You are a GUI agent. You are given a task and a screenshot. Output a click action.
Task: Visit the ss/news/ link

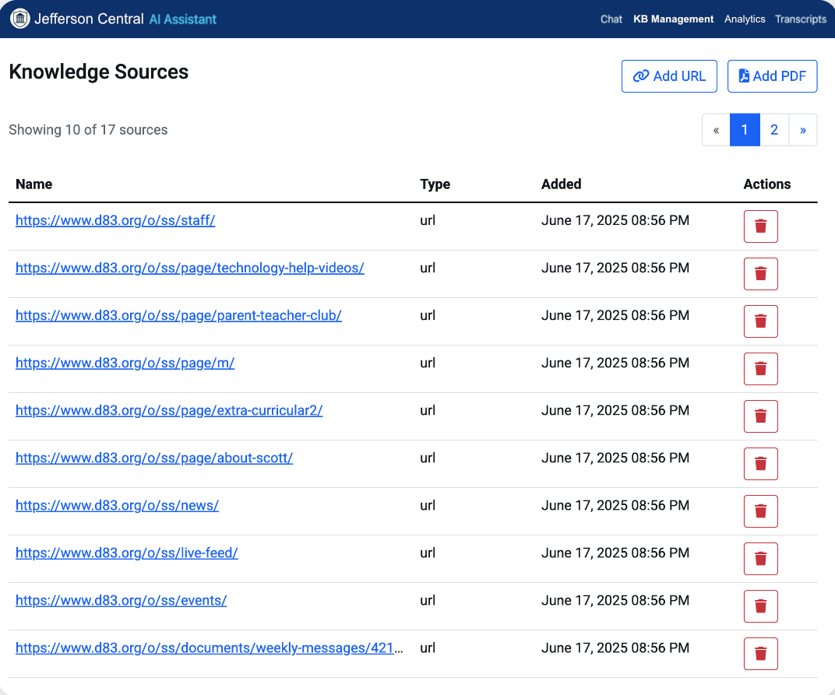[117, 506]
